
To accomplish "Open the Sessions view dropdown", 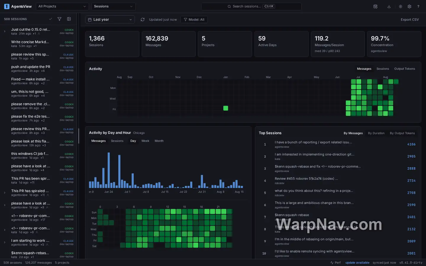I will (113, 7).
